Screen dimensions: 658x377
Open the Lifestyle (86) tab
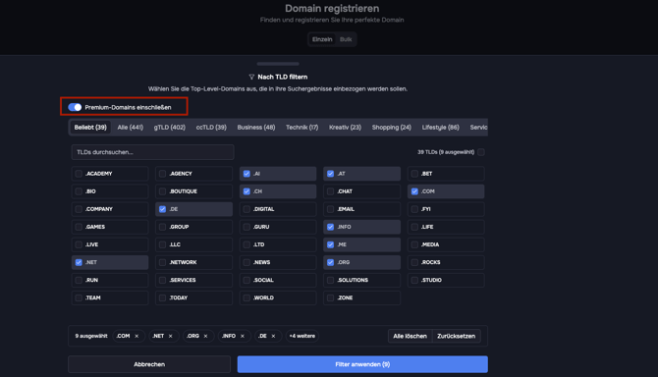441,127
